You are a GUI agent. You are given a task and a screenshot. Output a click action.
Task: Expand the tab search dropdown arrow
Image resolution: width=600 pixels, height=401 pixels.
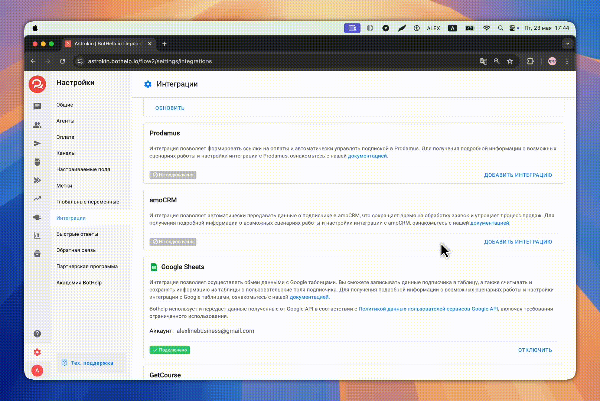point(568,44)
